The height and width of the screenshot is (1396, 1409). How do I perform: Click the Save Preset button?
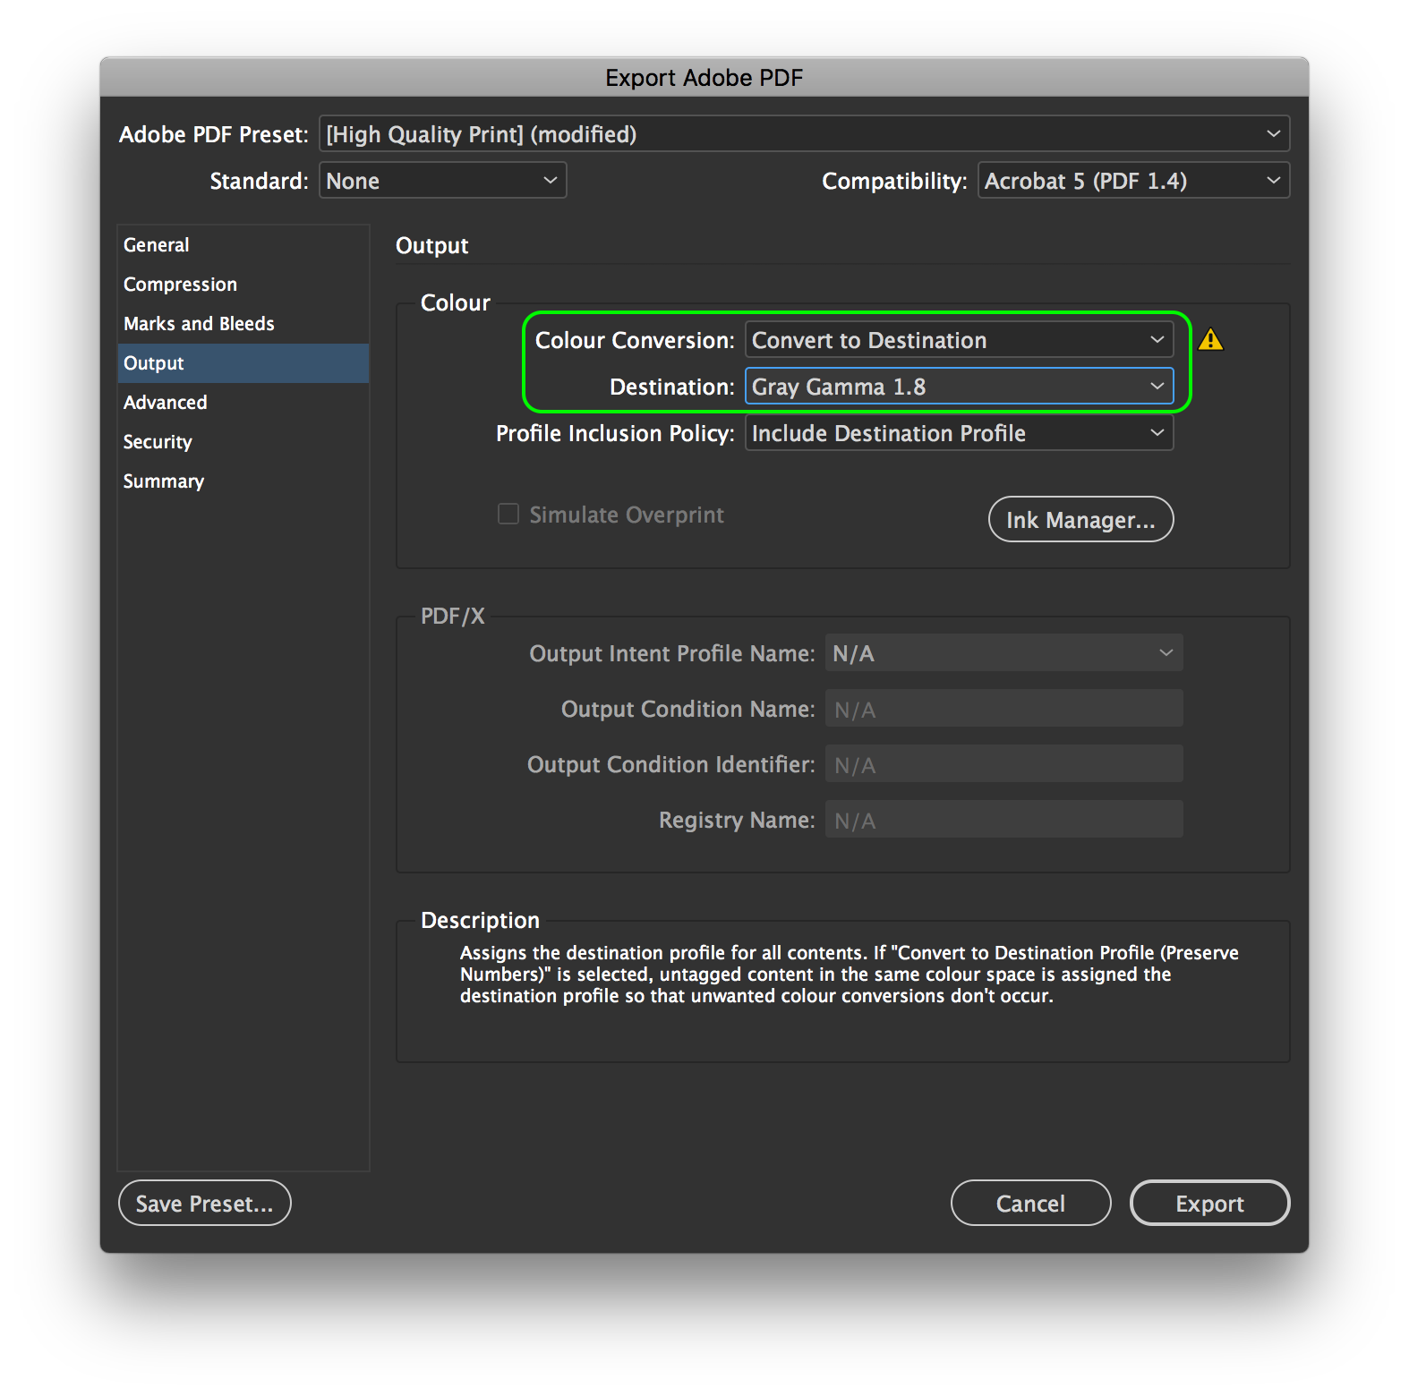coord(205,1203)
